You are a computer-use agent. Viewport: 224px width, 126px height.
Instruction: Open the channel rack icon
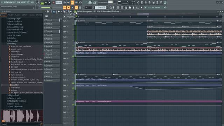point(118,7)
